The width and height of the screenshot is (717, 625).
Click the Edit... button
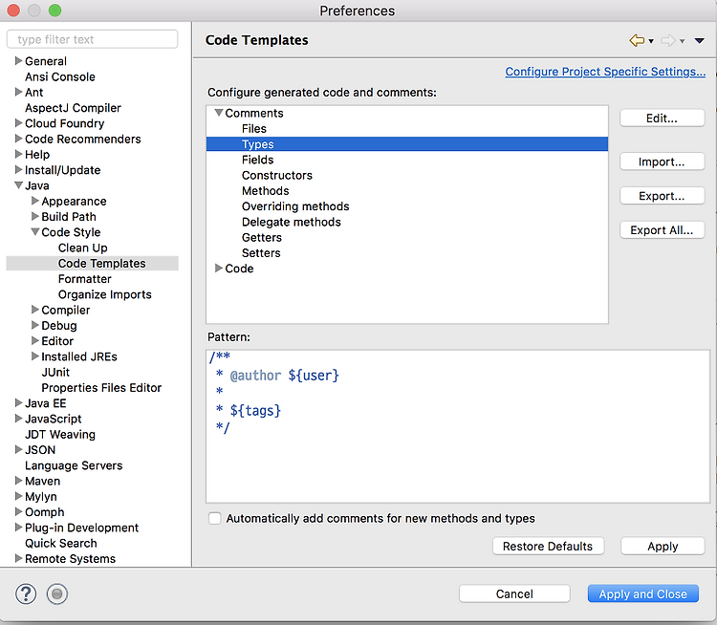[663, 118]
